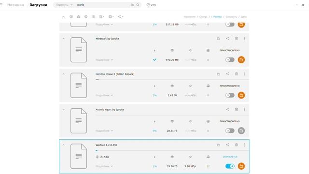Share the Warface 1.2.8.590 torrent
309x174 pixels.
tap(227, 145)
